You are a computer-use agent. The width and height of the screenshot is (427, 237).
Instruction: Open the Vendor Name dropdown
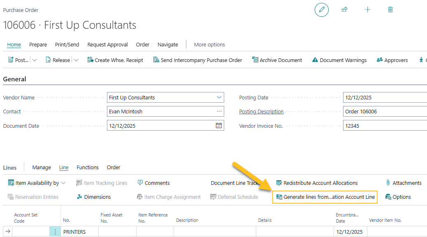coord(218,97)
